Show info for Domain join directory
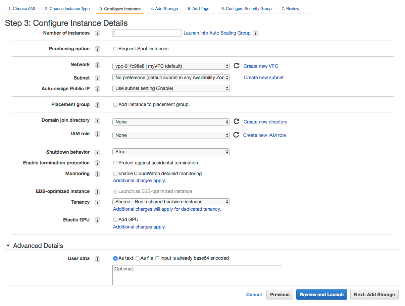The image size is (405, 306). point(98,120)
